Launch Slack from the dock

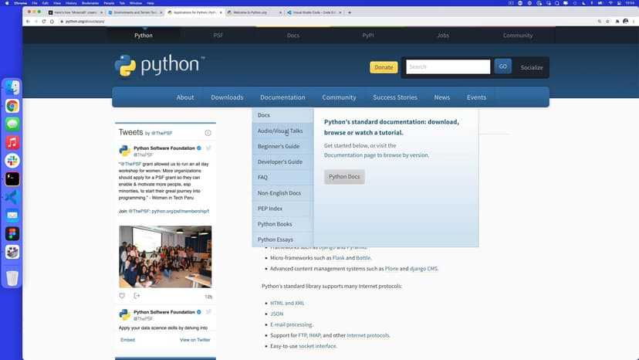(x=12, y=161)
